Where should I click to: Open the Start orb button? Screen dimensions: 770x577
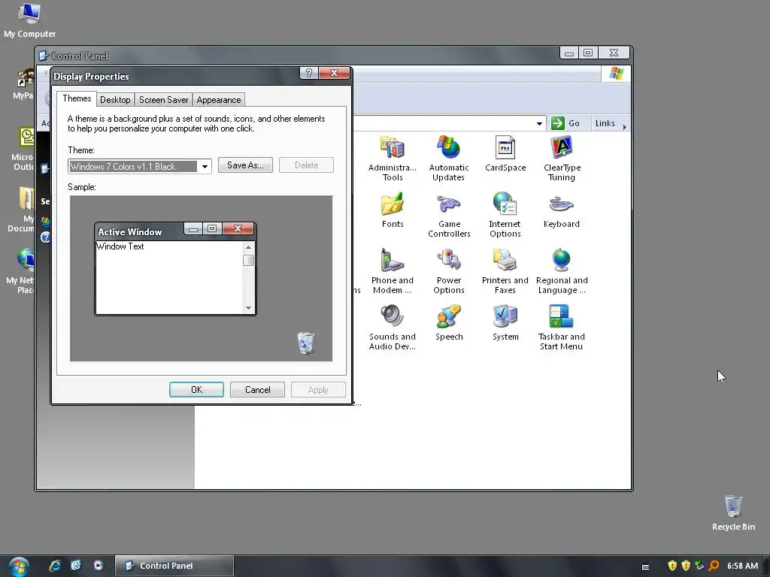point(19,566)
